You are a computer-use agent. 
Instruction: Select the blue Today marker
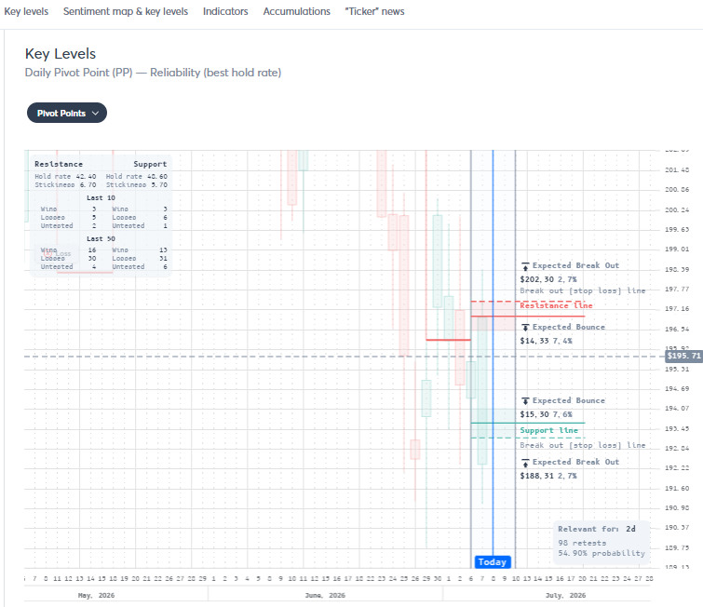[493, 562]
